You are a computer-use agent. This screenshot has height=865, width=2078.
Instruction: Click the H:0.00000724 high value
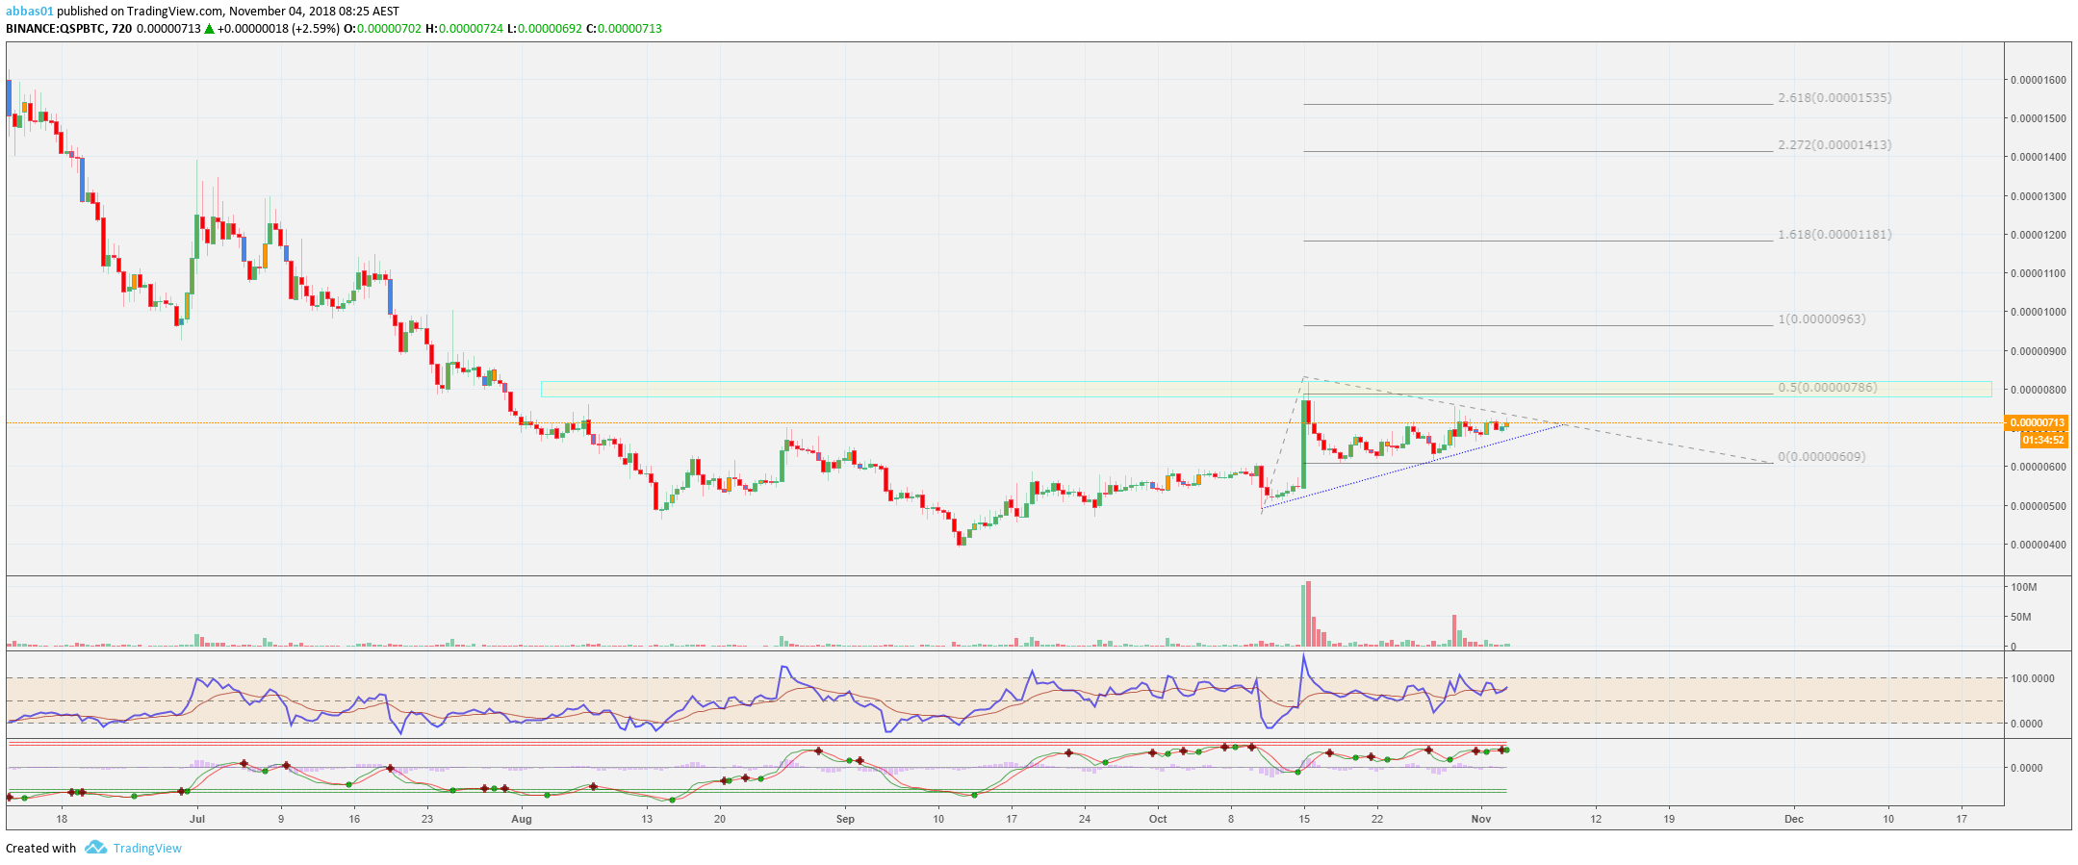(464, 29)
